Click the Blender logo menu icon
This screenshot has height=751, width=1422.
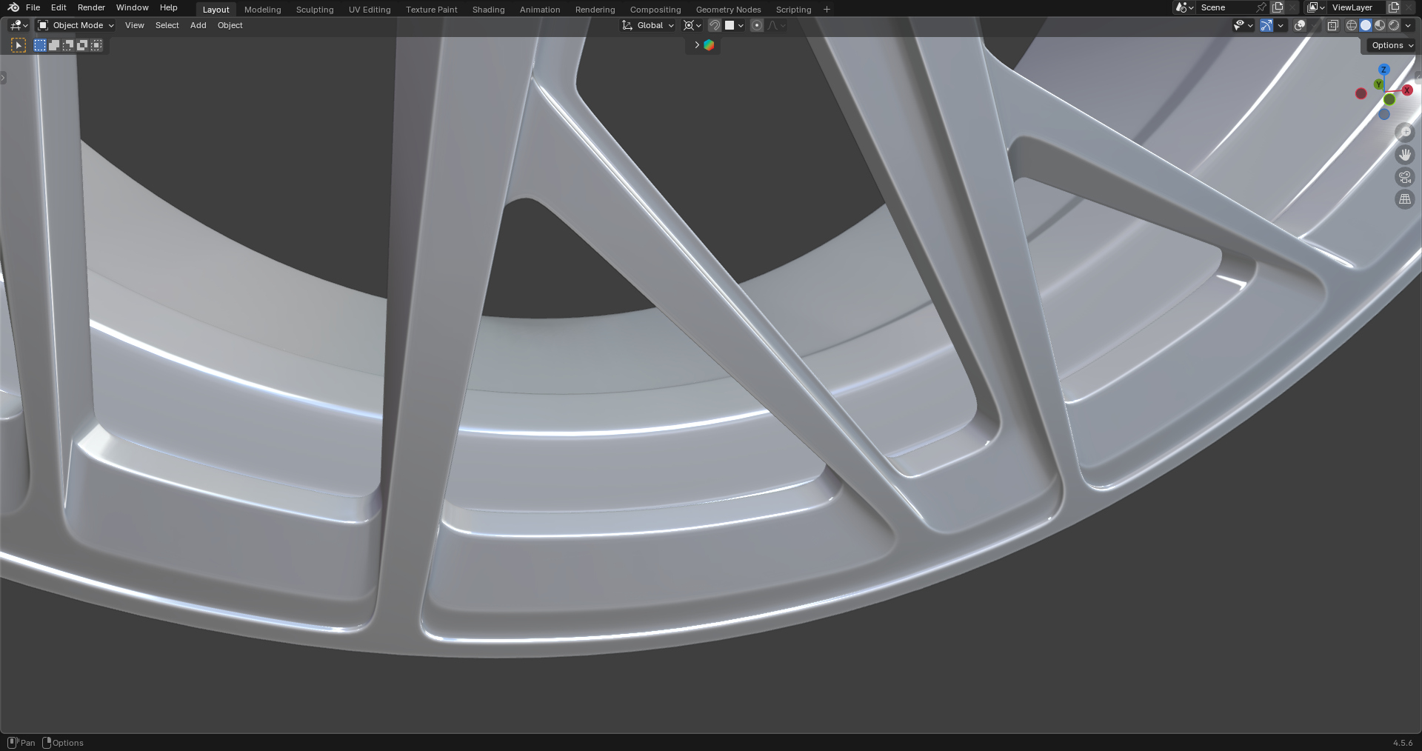13,7
